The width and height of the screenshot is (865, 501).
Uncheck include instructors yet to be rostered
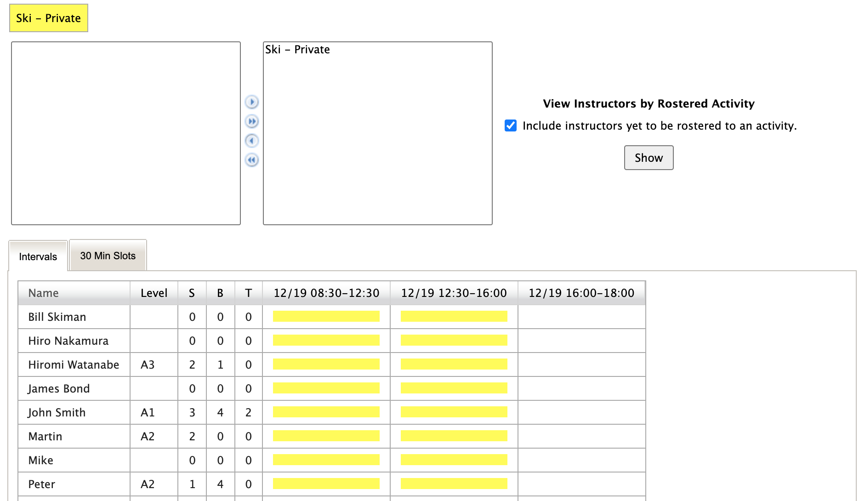[510, 125]
